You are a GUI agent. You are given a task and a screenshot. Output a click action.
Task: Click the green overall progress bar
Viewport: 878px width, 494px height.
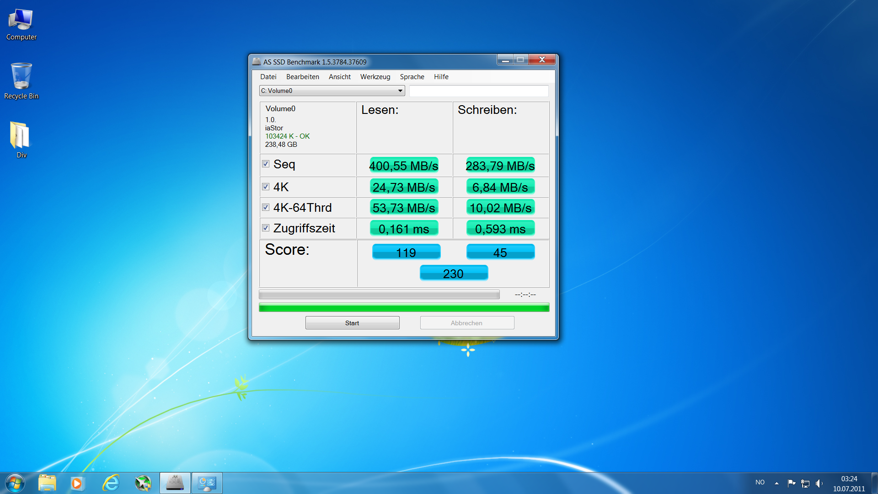(404, 307)
